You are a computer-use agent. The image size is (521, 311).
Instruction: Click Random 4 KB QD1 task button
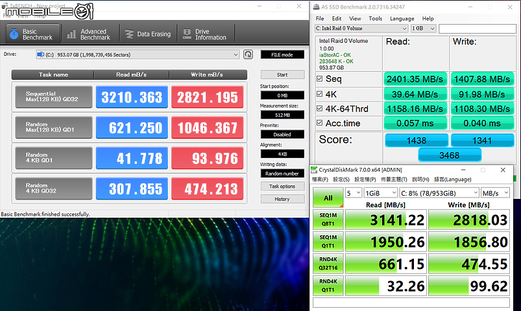coord(54,157)
